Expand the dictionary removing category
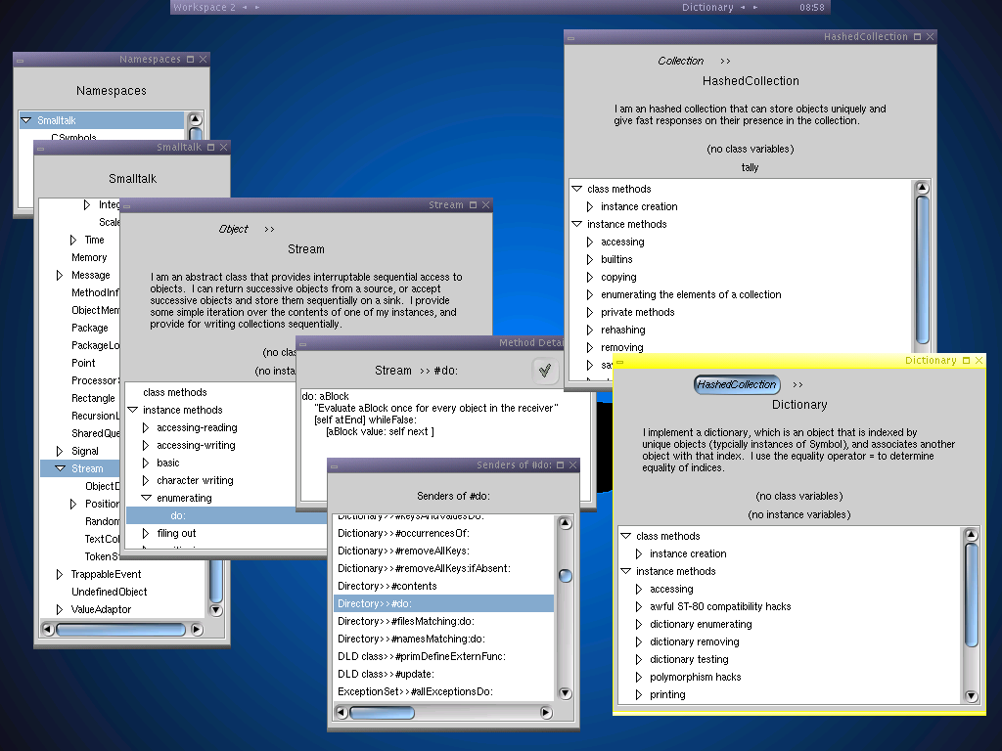The width and height of the screenshot is (1002, 751). pyautogui.click(x=639, y=641)
